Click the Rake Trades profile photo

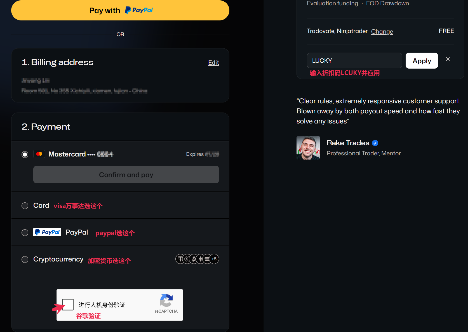coord(308,148)
